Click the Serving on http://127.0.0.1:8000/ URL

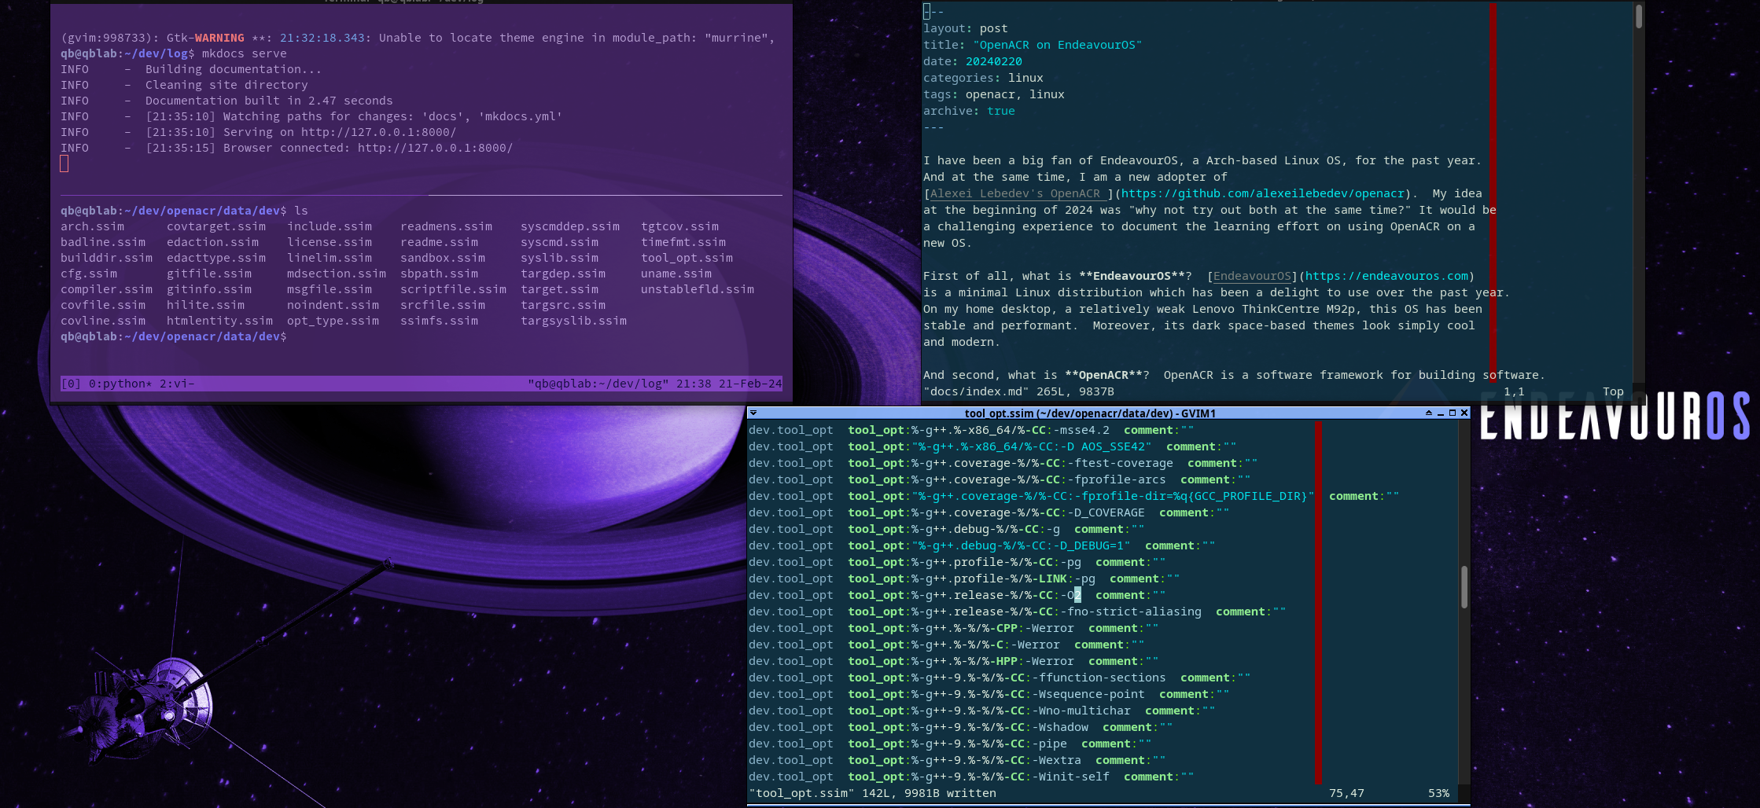click(378, 132)
